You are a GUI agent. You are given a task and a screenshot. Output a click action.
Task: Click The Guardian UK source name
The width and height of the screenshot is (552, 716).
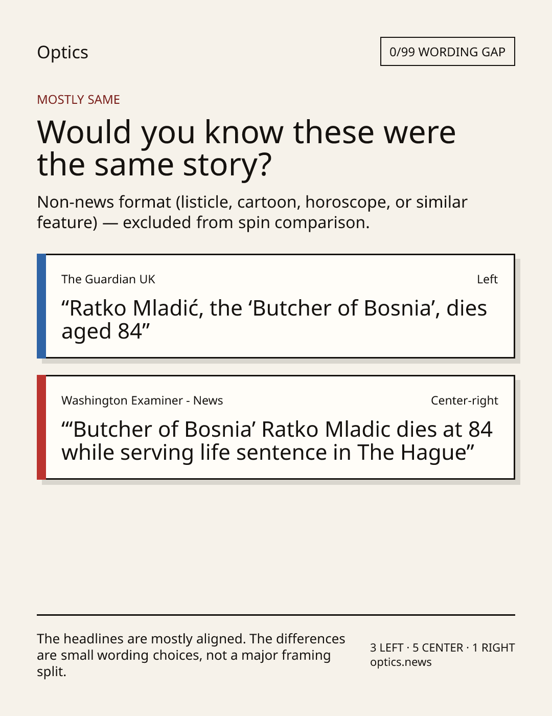pos(108,279)
